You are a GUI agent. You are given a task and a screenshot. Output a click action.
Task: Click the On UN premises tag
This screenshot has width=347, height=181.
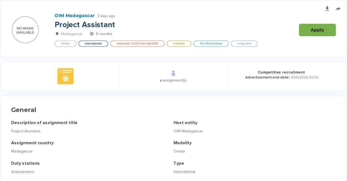pos(211,44)
